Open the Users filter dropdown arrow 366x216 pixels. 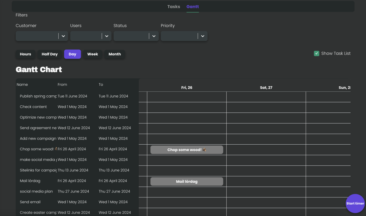tap(107, 36)
